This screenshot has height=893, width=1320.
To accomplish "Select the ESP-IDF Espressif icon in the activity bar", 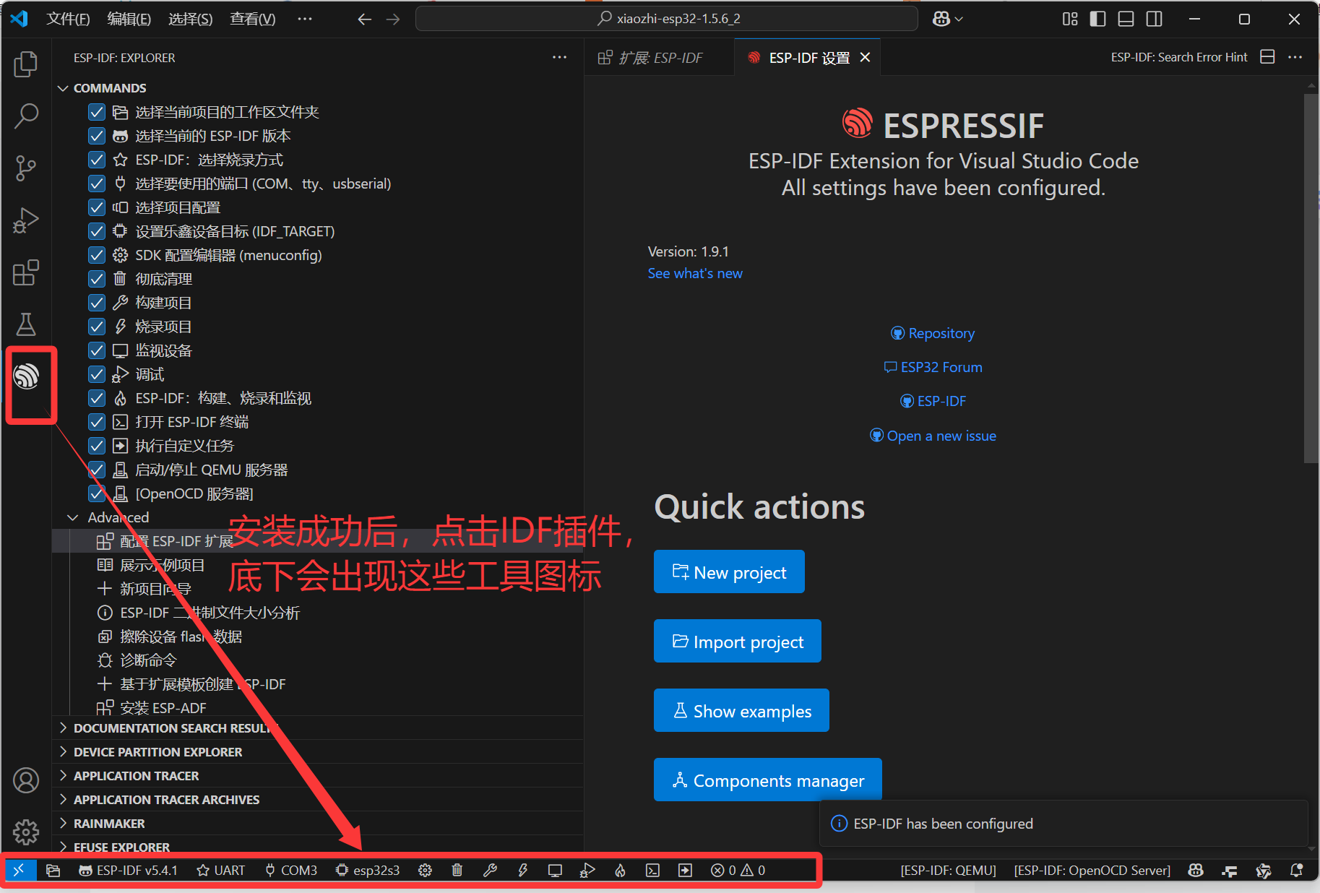I will click(x=26, y=376).
